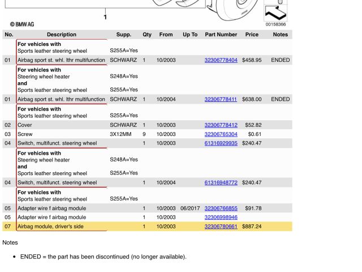Click the Price column header
362x272 pixels.
click(252, 35)
